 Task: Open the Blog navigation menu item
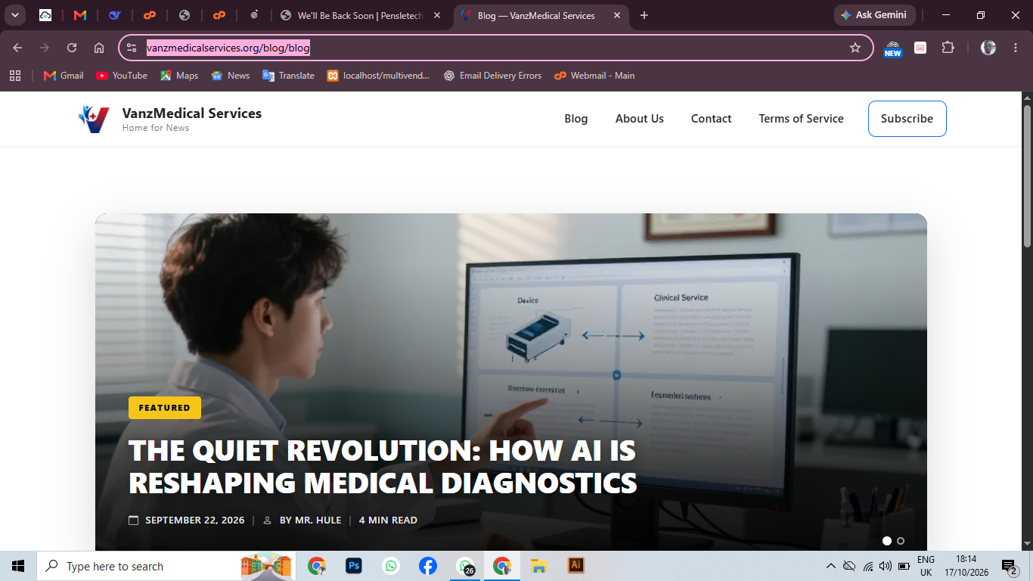(x=576, y=119)
